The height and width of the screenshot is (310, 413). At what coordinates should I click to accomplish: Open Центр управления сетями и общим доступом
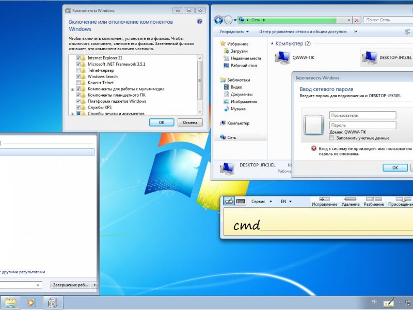[303, 32]
